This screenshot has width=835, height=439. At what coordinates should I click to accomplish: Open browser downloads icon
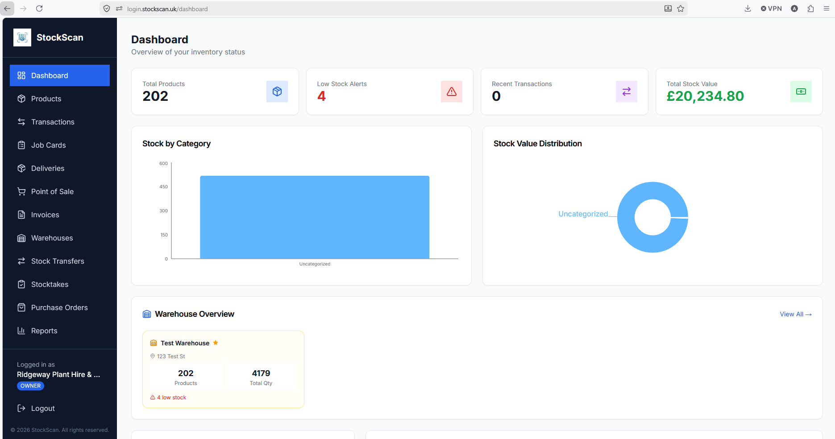point(748,8)
